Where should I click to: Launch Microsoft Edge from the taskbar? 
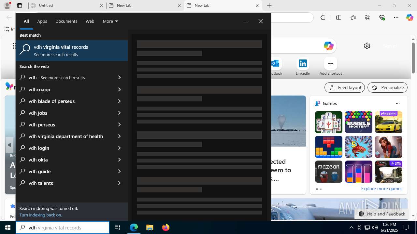point(134,227)
